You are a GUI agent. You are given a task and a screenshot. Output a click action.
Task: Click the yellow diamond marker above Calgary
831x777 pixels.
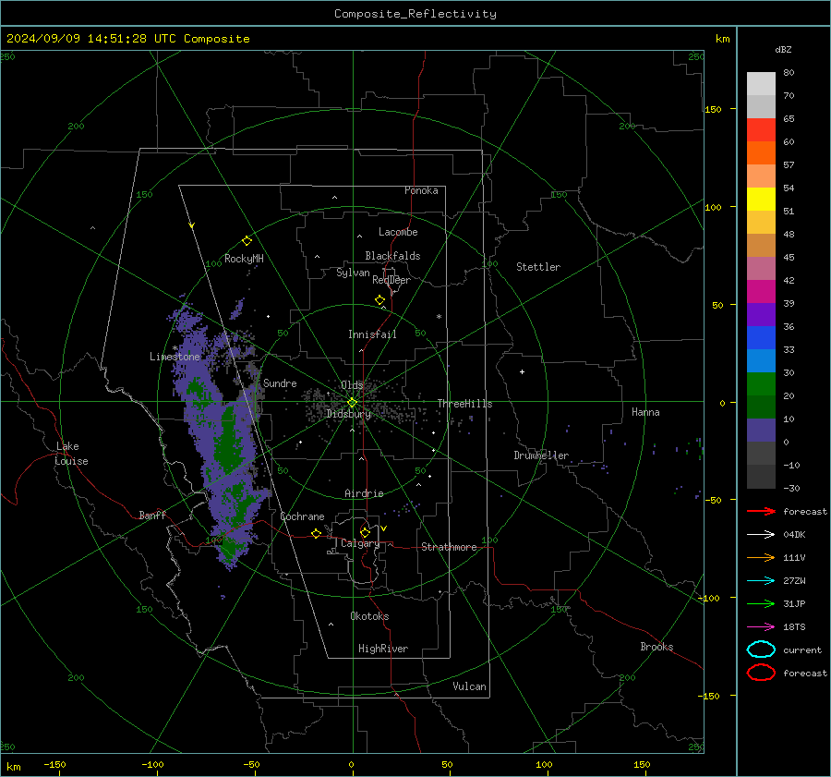(365, 532)
